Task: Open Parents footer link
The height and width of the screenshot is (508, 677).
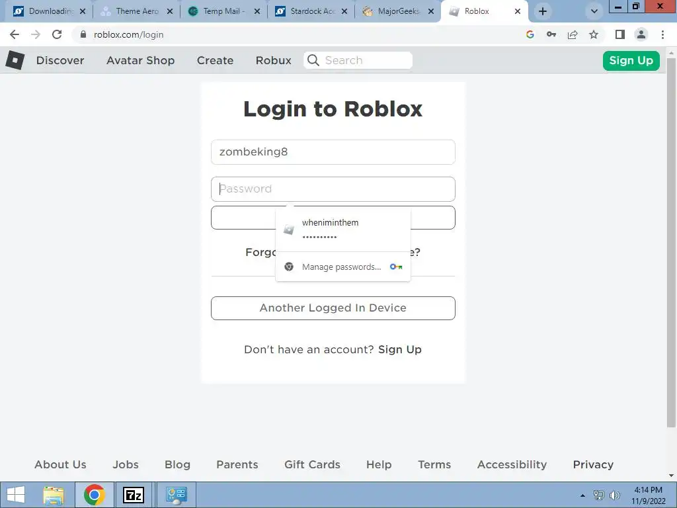Action: [x=237, y=464]
